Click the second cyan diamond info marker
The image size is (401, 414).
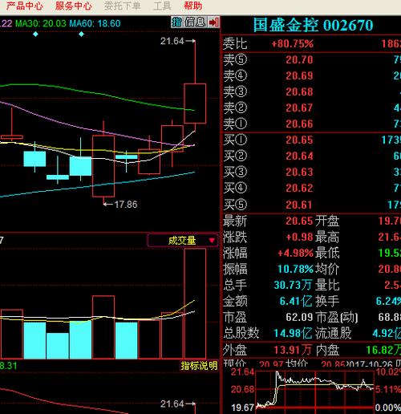click(x=82, y=34)
